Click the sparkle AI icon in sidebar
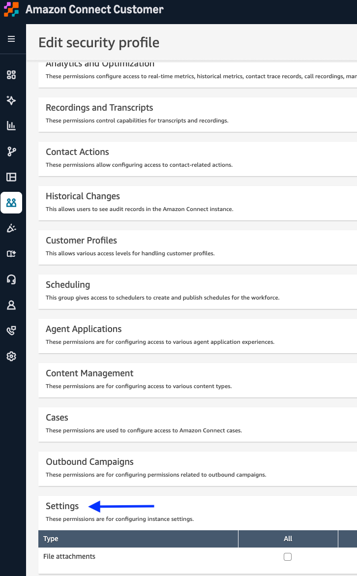This screenshot has height=576, width=357. 11,100
